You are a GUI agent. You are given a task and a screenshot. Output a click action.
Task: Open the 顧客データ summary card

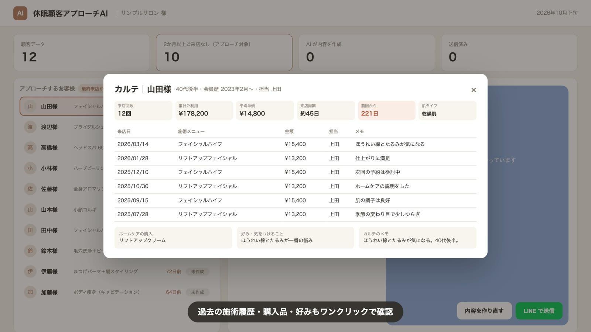click(82, 52)
